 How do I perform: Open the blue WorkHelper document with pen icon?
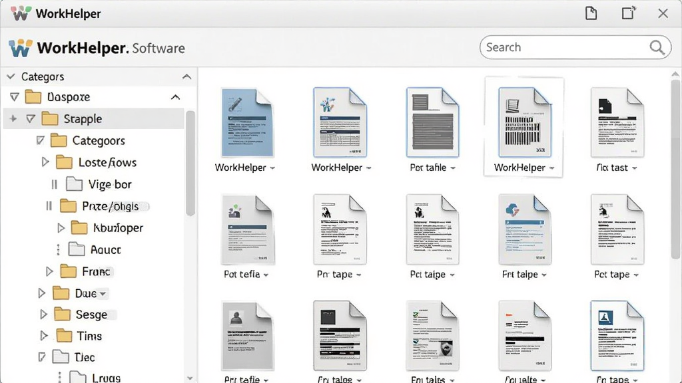(247, 122)
